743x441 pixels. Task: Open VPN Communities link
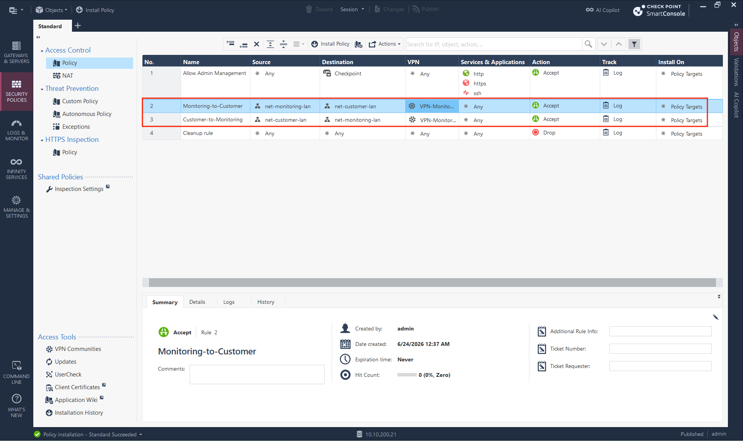(78, 349)
